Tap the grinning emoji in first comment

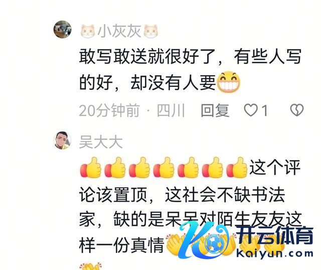(x=228, y=82)
